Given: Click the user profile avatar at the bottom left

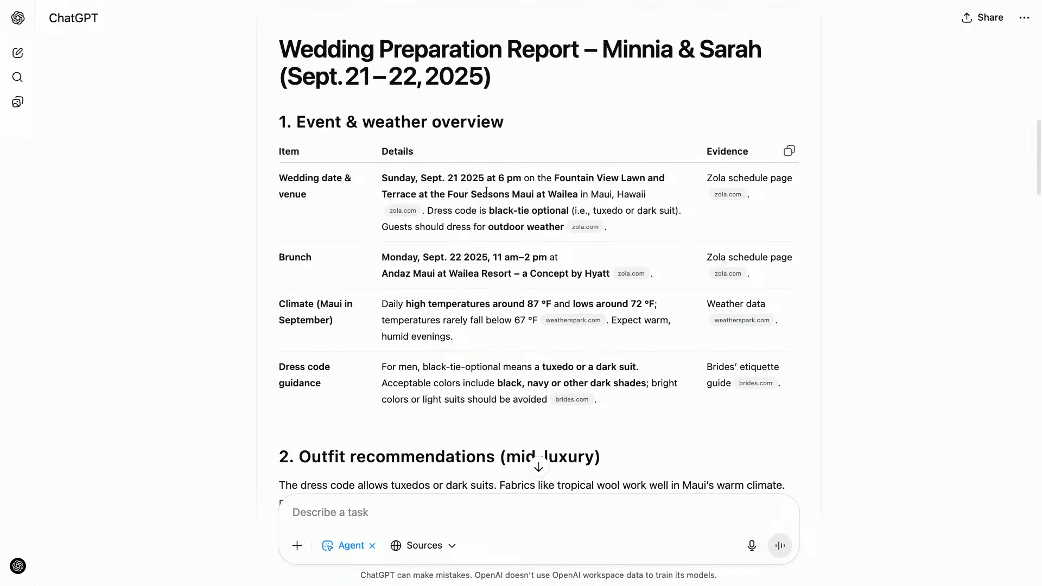Looking at the screenshot, I should 18,566.
